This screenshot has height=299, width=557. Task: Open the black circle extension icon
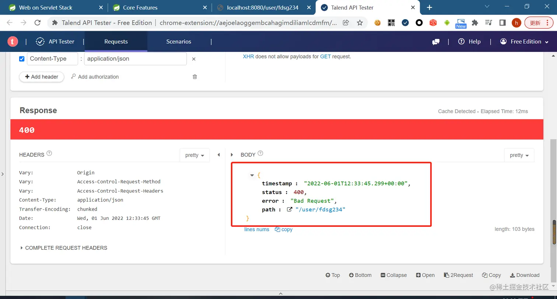(419, 23)
